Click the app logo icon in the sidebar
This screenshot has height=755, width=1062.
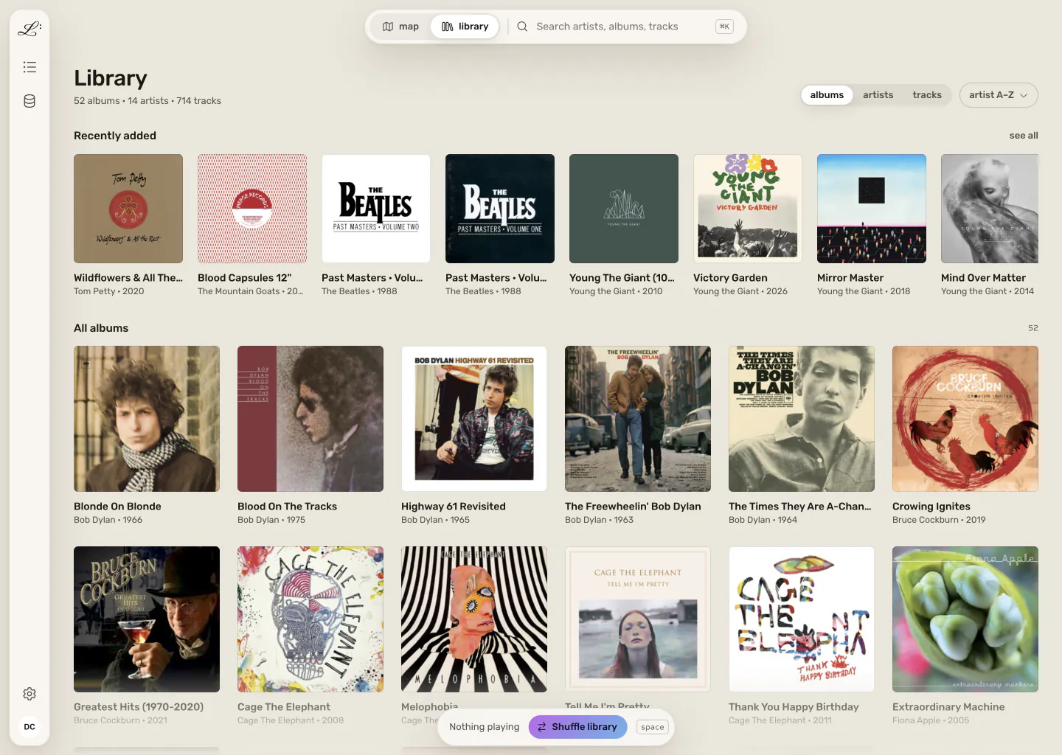click(x=29, y=29)
